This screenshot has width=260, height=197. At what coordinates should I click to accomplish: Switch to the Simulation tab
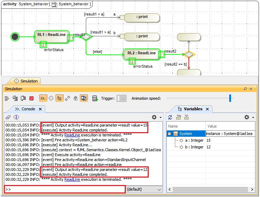coord(25,81)
